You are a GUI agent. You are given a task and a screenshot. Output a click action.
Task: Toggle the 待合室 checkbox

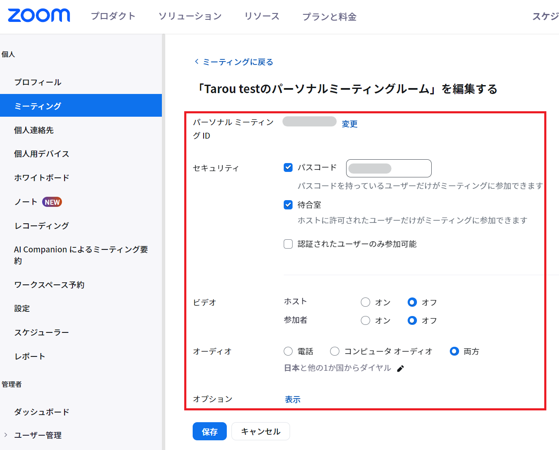coord(288,205)
